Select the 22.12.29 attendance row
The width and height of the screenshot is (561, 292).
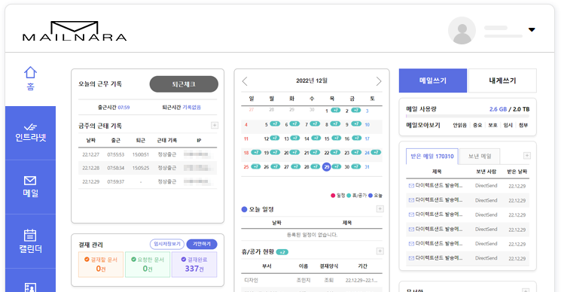[148, 181]
